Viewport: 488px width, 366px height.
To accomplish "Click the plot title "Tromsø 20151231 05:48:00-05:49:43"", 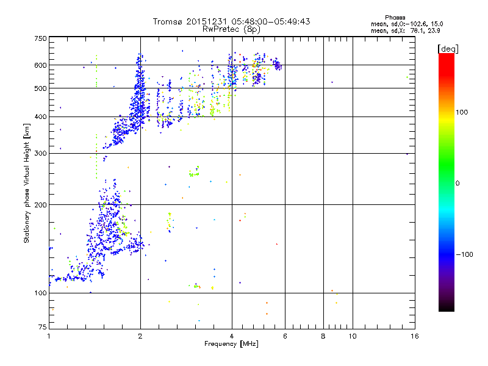I will click(231, 21).
